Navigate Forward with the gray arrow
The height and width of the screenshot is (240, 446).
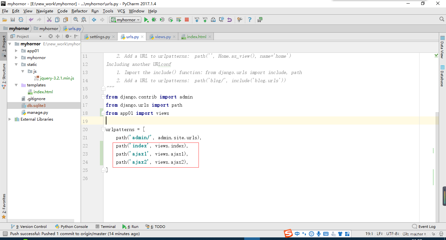[102, 20]
